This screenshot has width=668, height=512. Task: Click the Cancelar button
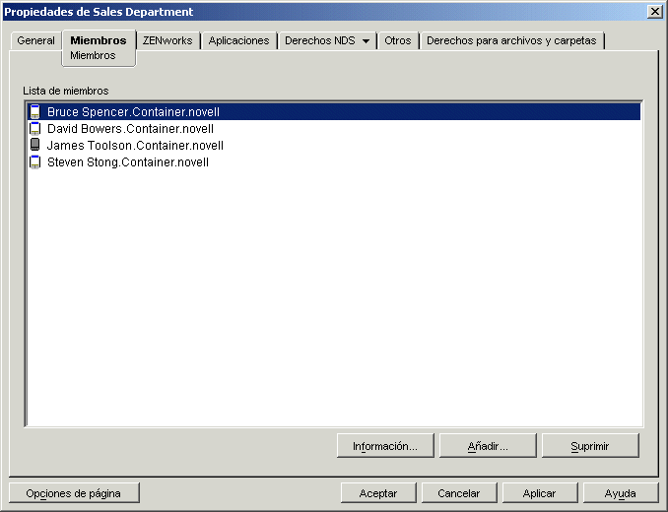459,493
